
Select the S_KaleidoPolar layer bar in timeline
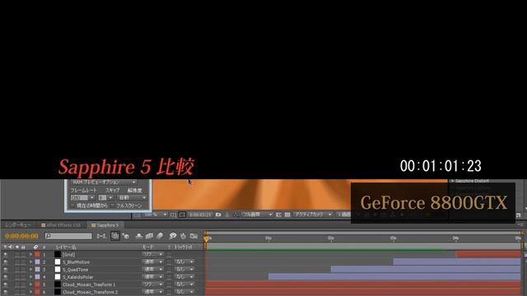point(394,277)
